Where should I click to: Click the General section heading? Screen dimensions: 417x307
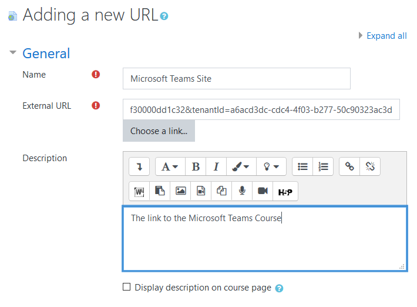tap(46, 54)
